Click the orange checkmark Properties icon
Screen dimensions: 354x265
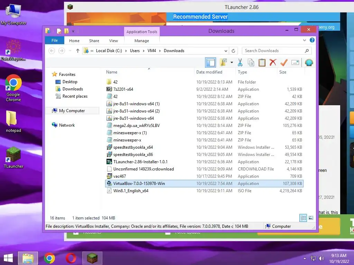[x=284, y=62]
